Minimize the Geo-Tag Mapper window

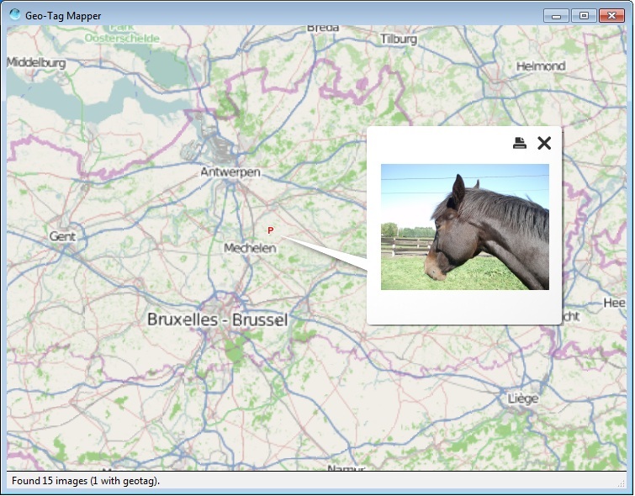pyautogui.click(x=557, y=16)
